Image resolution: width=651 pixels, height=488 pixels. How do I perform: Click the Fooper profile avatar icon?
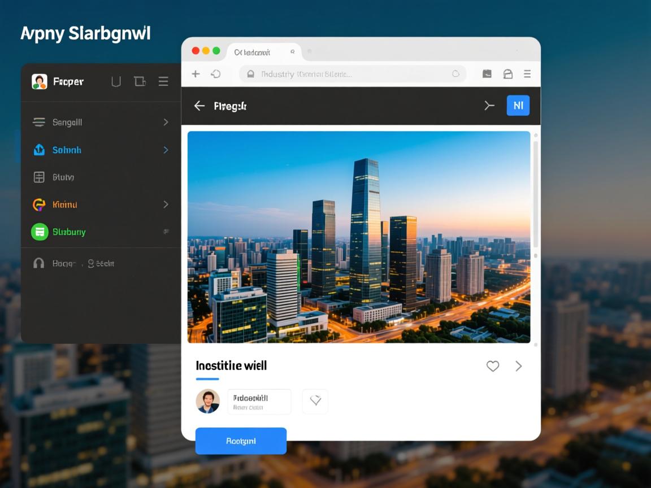pos(39,82)
